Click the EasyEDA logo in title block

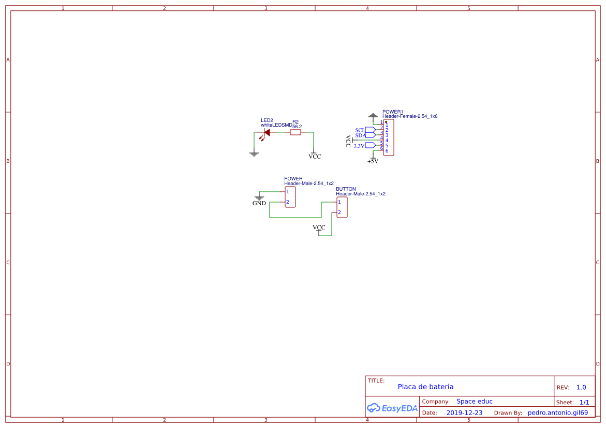click(x=392, y=408)
